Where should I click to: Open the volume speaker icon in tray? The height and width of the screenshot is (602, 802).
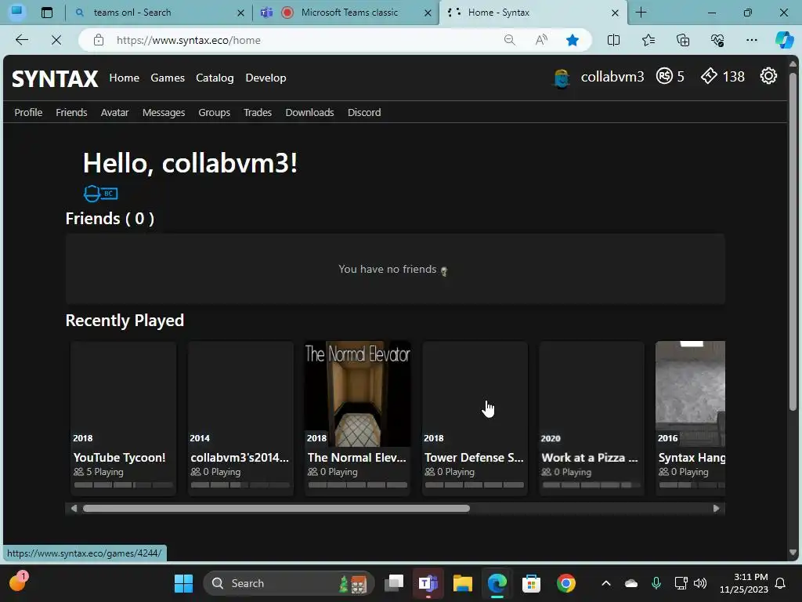[699, 583]
